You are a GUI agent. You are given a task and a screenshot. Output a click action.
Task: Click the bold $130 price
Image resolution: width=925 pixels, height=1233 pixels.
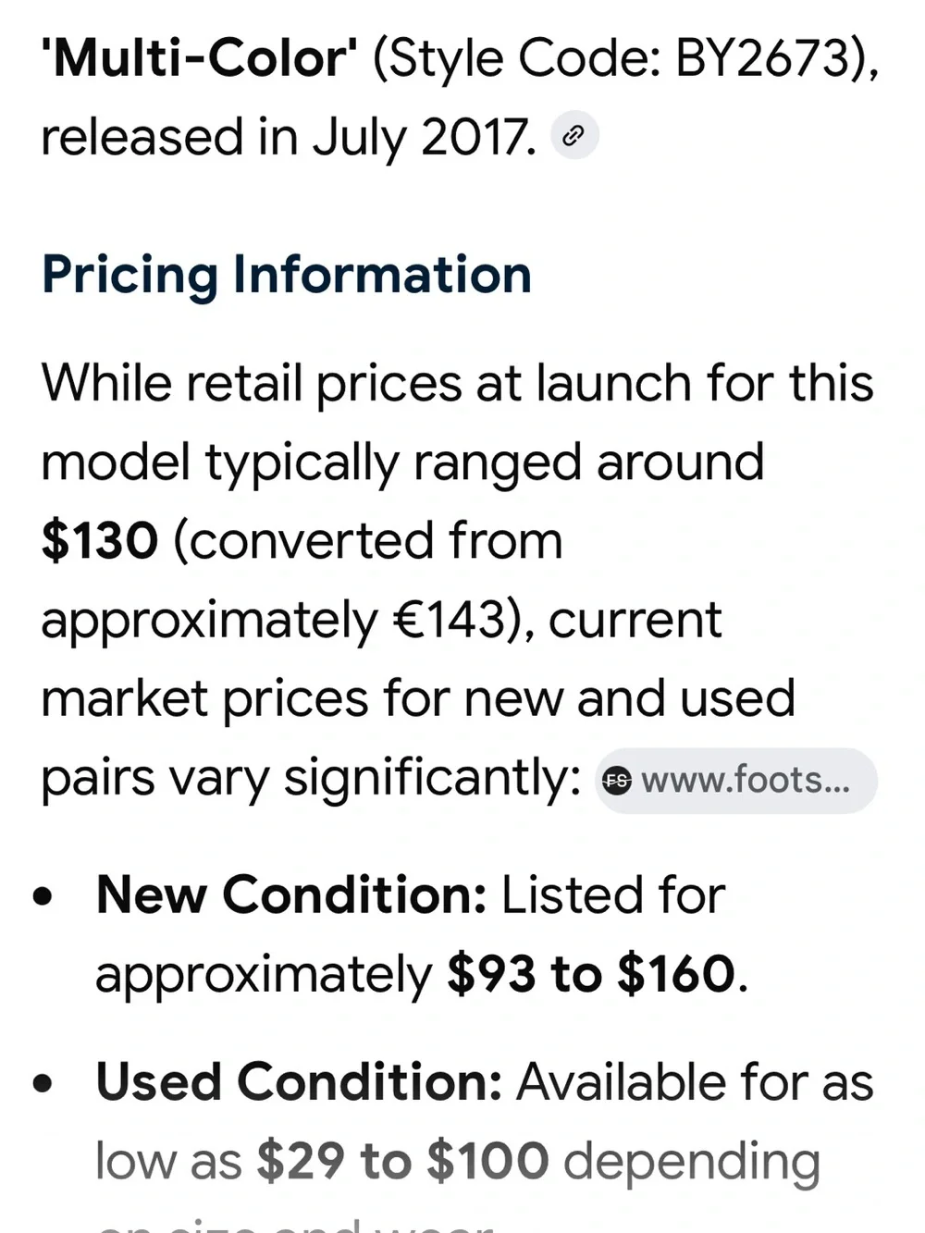click(x=100, y=541)
